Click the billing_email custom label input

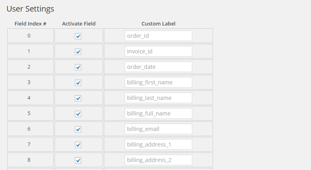tap(158, 129)
